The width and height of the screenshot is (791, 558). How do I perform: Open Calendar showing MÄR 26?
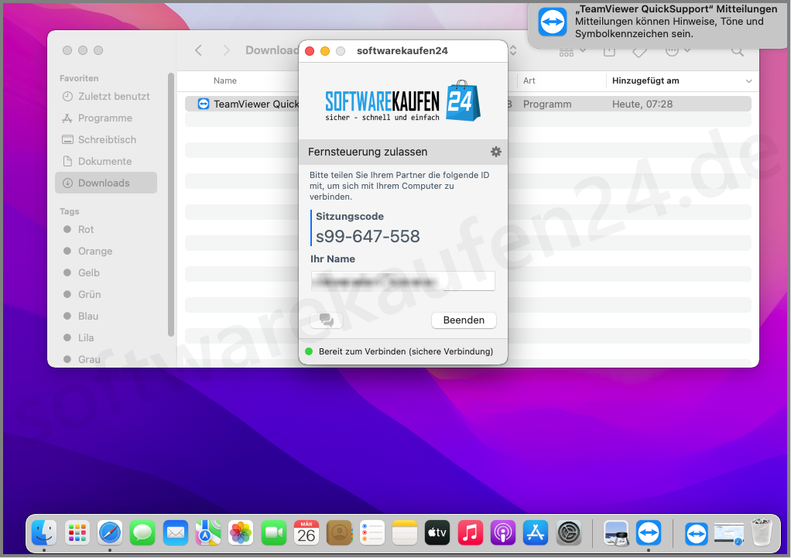(306, 532)
